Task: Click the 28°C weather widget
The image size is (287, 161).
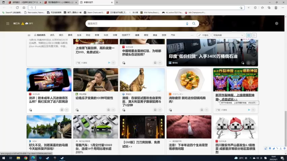Action: 29,24
